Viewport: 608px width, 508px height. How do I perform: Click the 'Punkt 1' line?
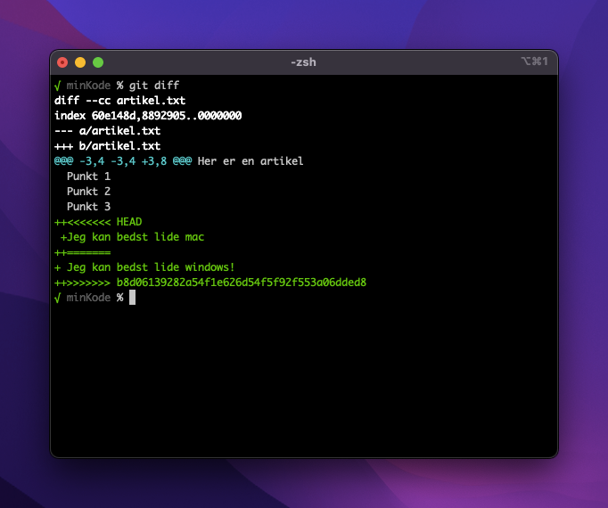coord(89,176)
